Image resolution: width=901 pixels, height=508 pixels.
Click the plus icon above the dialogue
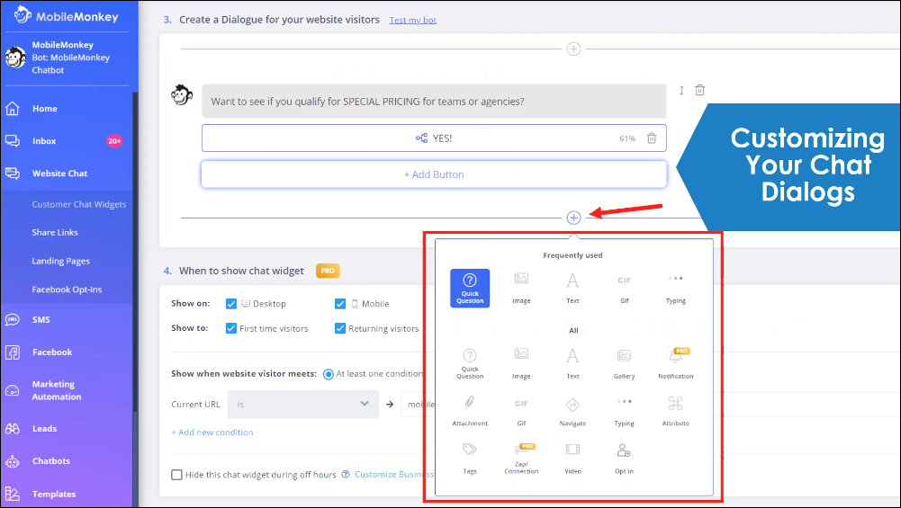coord(573,49)
